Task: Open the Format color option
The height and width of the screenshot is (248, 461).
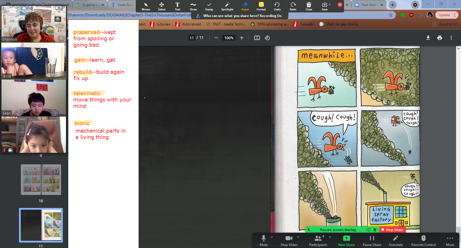Action: pyautogui.click(x=261, y=6)
